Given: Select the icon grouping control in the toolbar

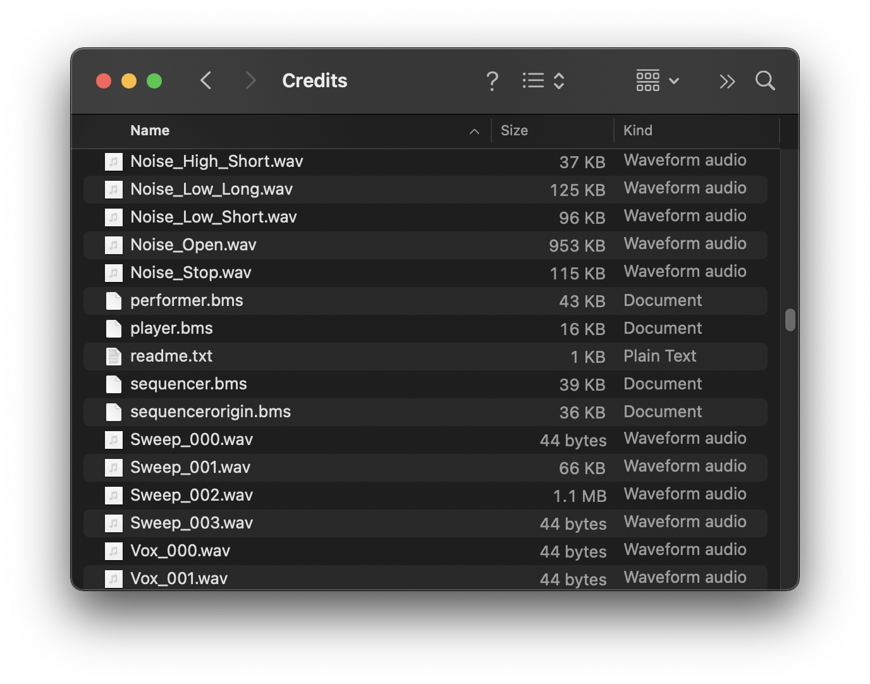Looking at the screenshot, I should click(647, 81).
